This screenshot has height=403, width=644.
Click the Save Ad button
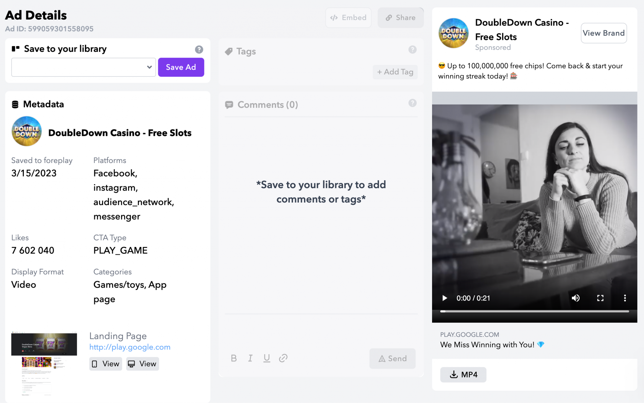[x=181, y=67]
